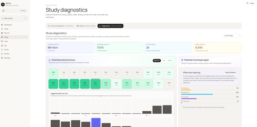Open the Learn section
The height and width of the screenshot is (127, 257).
pos(14,41)
